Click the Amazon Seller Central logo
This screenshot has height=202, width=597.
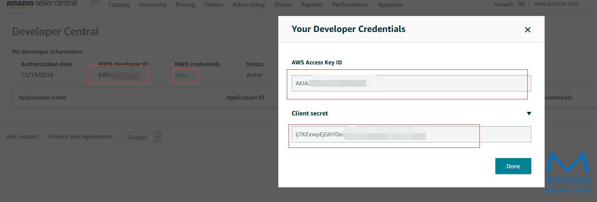(x=42, y=4)
